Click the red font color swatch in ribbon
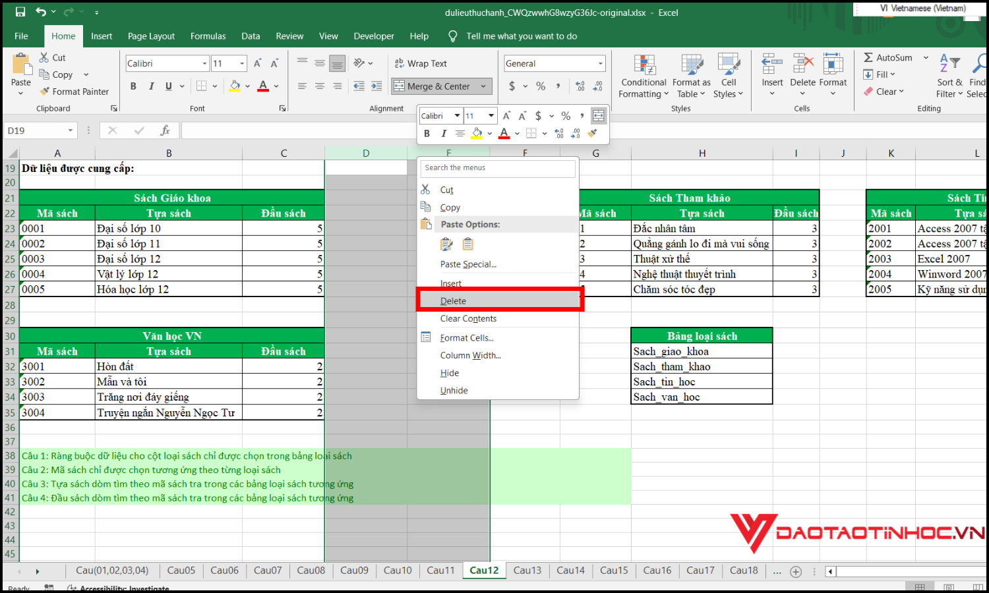This screenshot has height=593, width=989. 263,86
